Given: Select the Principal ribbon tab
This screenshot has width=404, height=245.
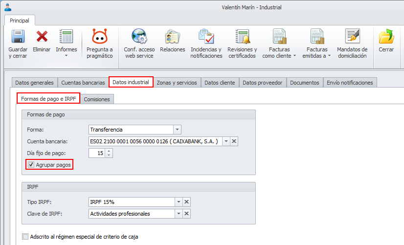Looking at the screenshot, I should (x=20, y=21).
